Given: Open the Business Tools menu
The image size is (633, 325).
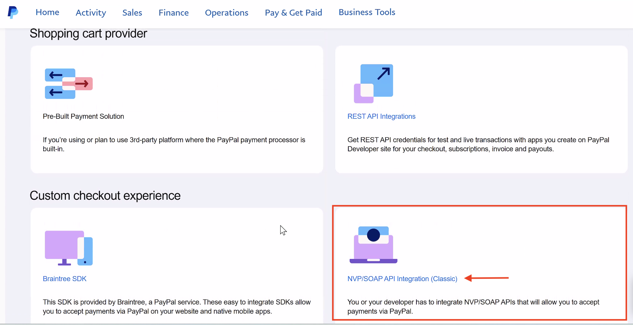Looking at the screenshot, I should point(367,12).
